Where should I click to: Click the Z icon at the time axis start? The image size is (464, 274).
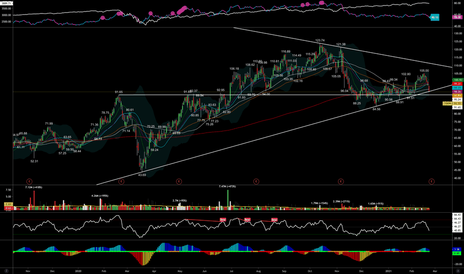click(x=6, y=271)
